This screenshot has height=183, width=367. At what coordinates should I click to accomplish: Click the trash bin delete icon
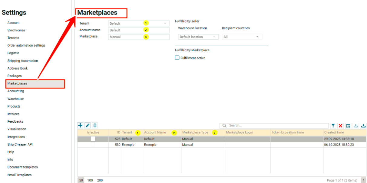(x=95, y=125)
